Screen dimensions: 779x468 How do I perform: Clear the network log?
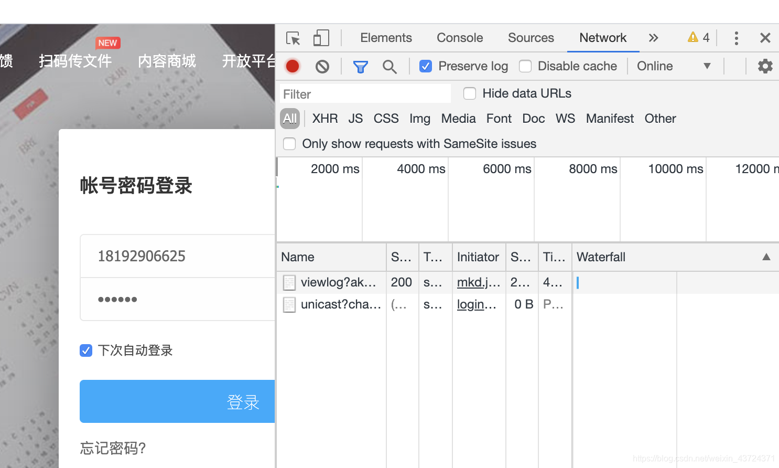[x=322, y=66]
